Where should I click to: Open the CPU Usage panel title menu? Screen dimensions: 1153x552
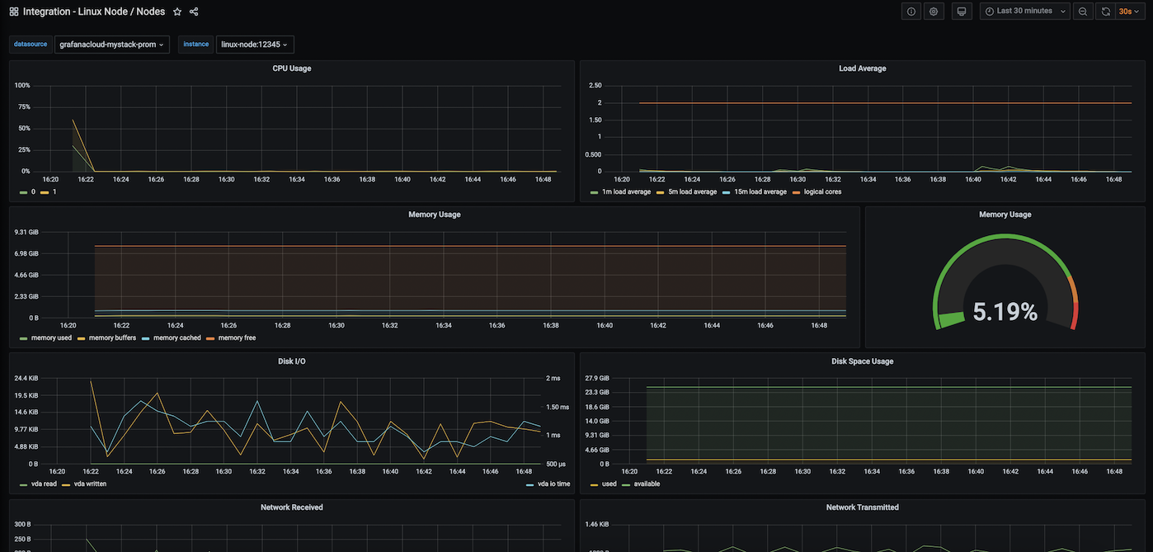click(292, 68)
